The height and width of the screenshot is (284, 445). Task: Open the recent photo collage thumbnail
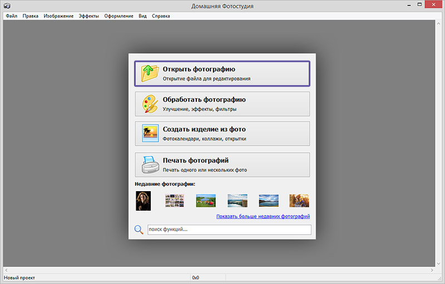[x=175, y=201]
